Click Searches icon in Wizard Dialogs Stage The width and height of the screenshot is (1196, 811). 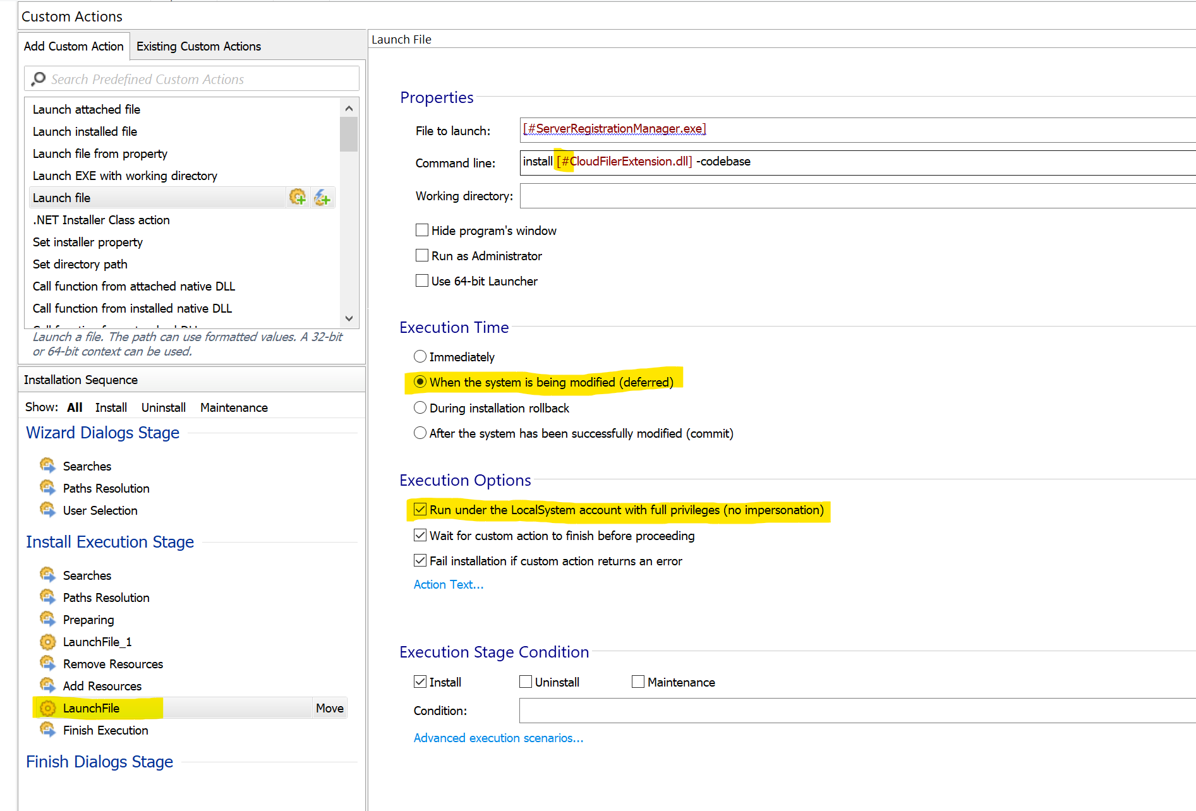[47, 466]
